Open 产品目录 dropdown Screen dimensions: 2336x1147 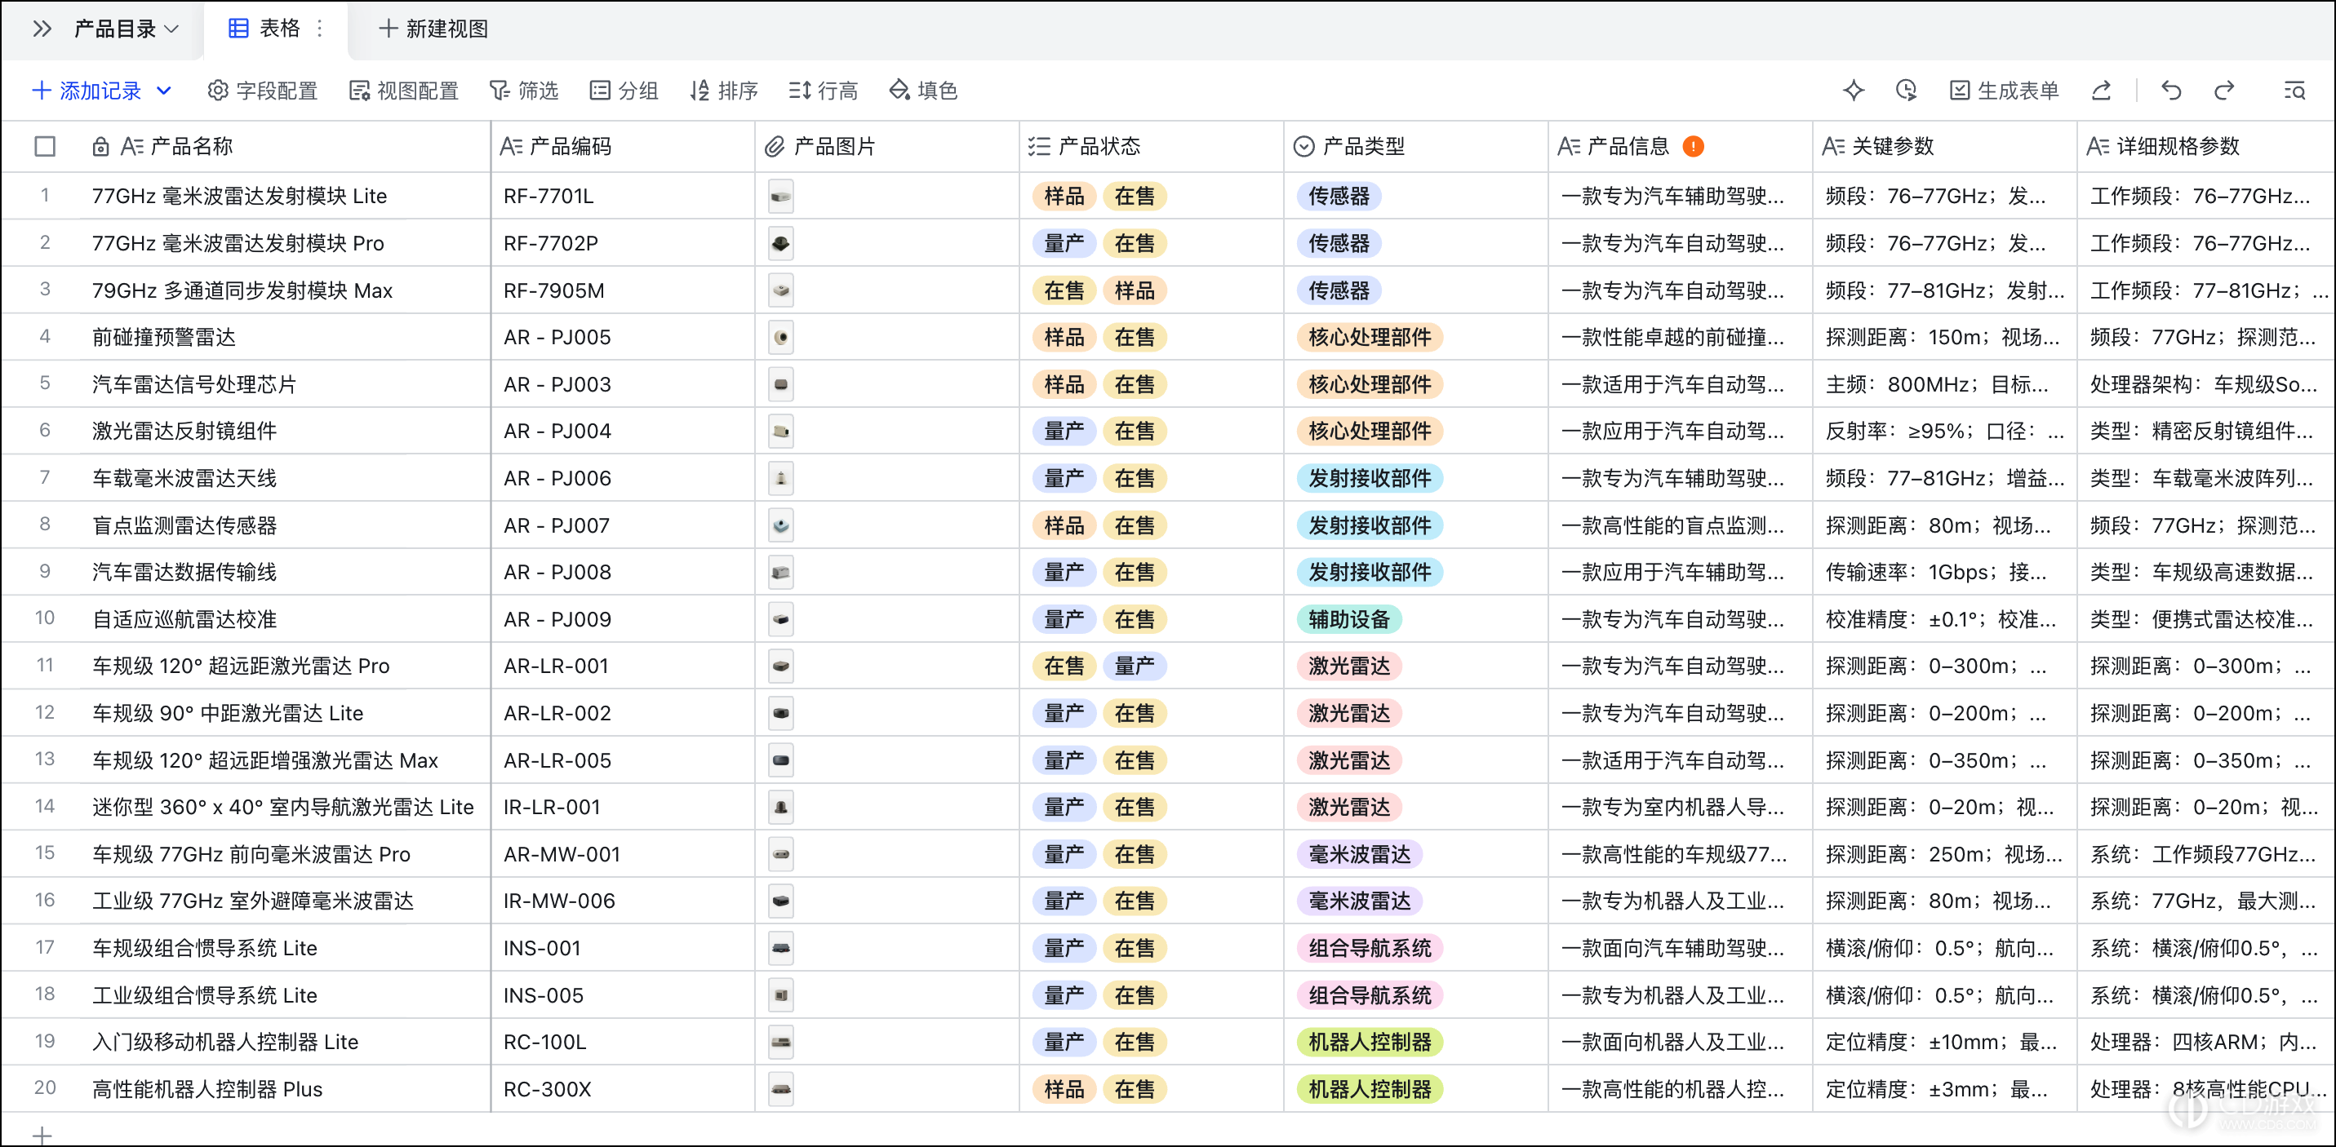(x=126, y=29)
